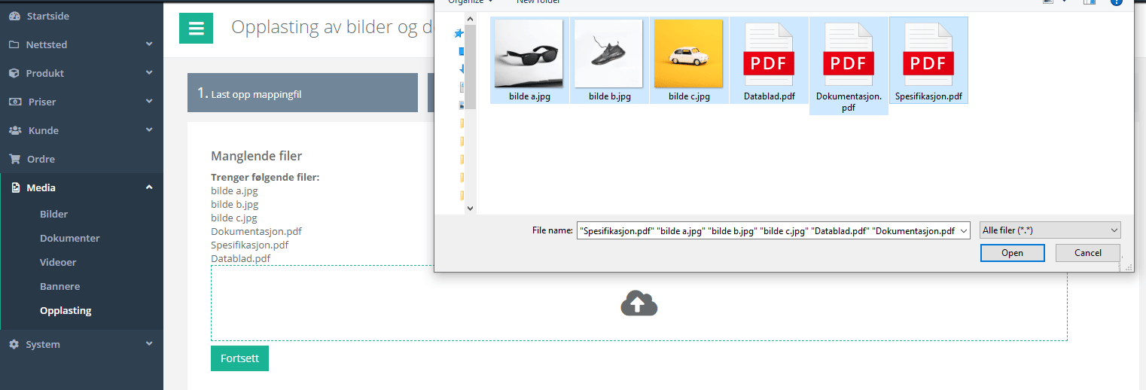Click the Kunde users icon

tap(15, 130)
